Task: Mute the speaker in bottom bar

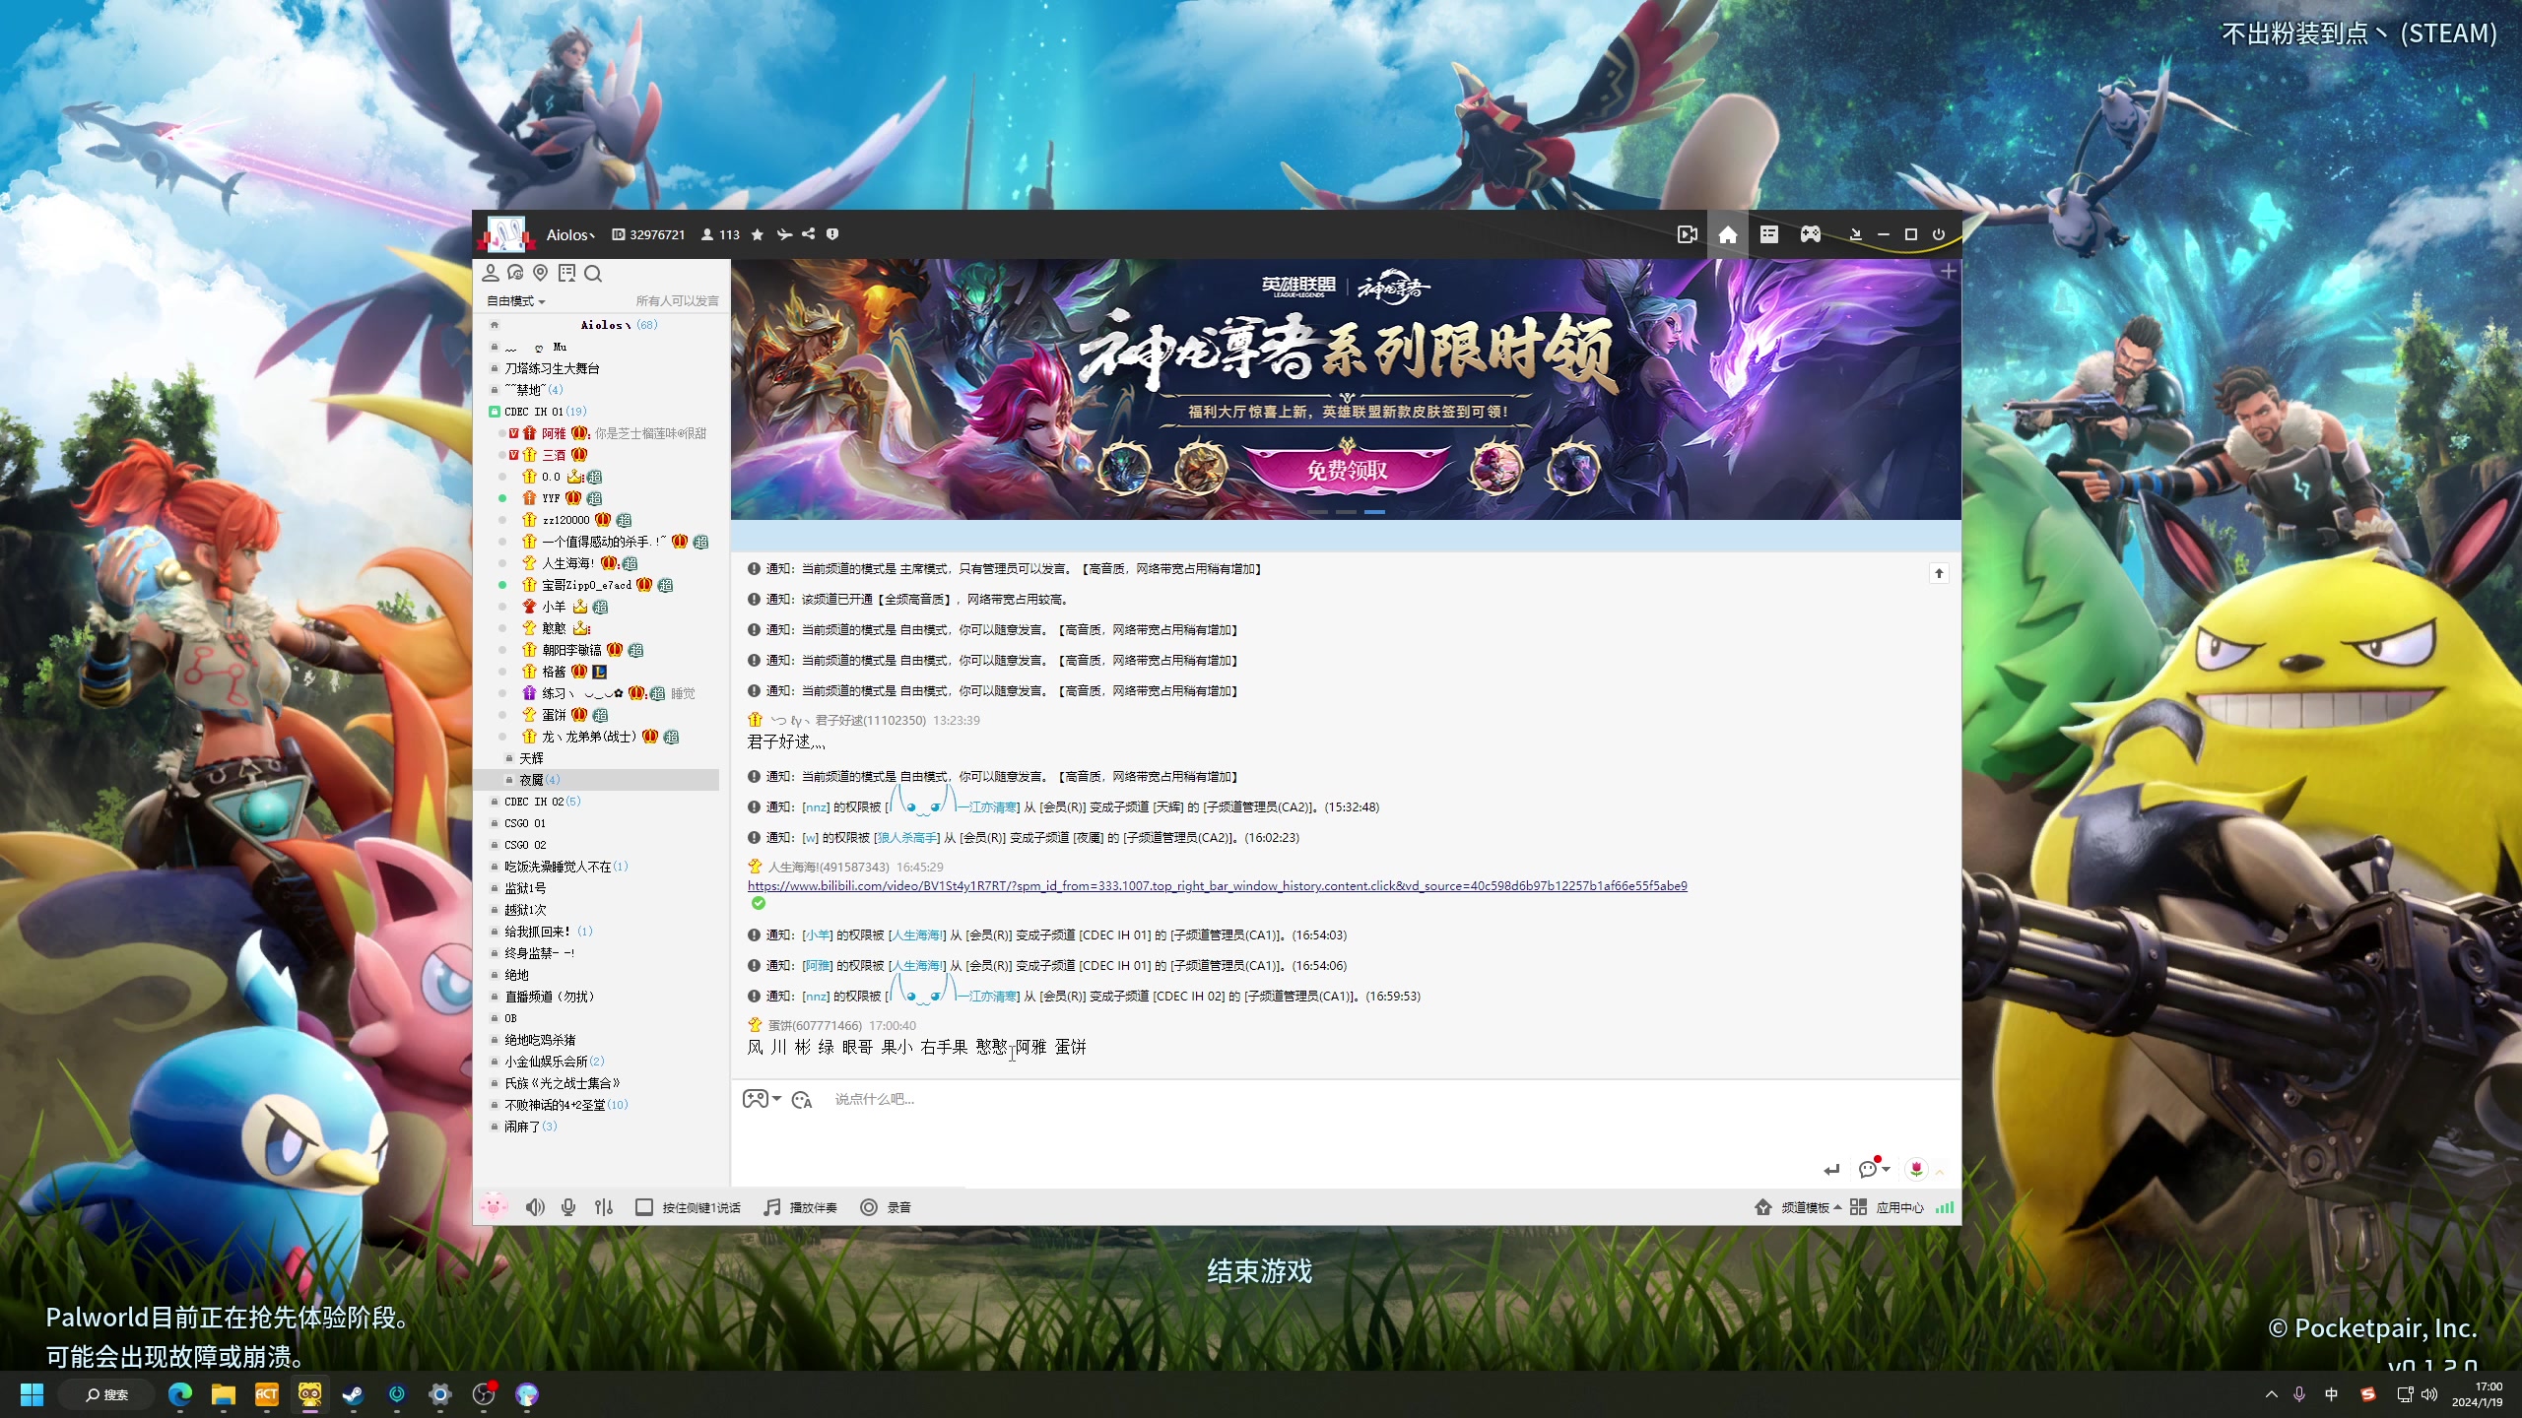Action: 534,1207
